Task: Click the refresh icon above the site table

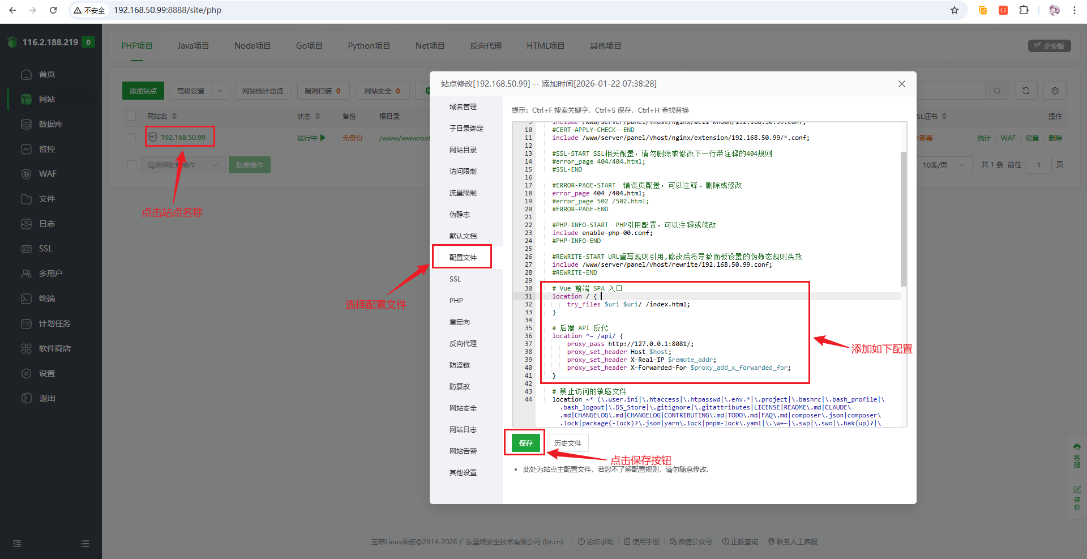Action: pos(1025,91)
